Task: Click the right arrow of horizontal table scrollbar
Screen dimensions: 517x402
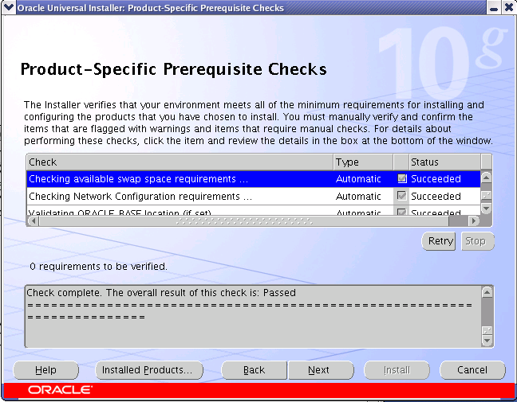Action: pyautogui.click(x=474, y=221)
